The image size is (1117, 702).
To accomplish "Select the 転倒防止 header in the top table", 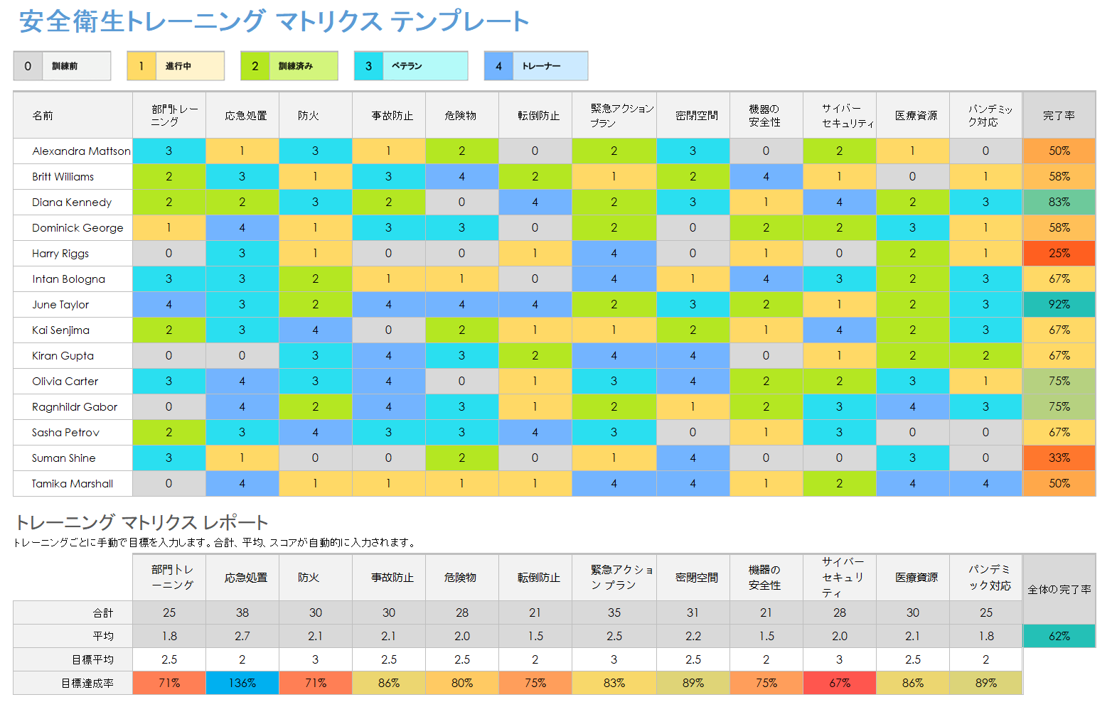I will pyautogui.click(x=535, y=115).
